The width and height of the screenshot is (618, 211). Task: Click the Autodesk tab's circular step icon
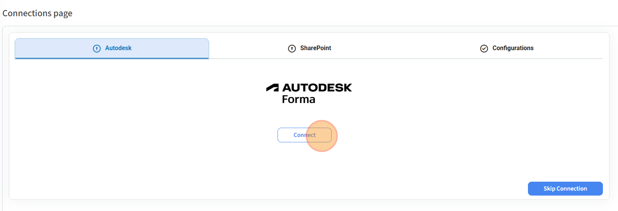[97, 49]
